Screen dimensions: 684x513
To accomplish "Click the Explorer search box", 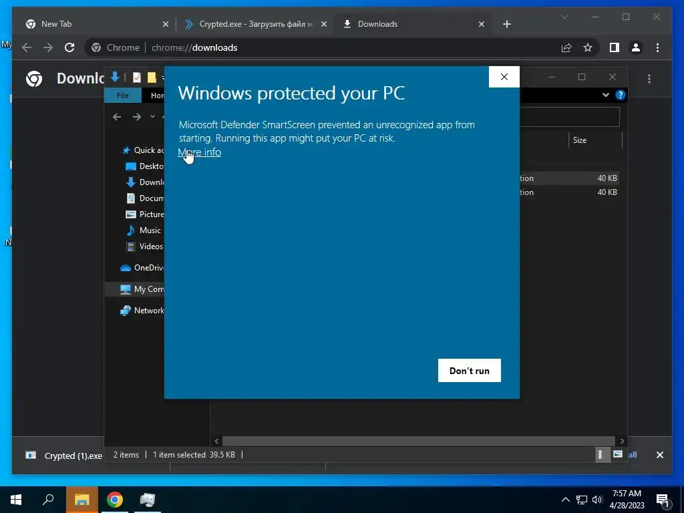I will point(569,117).
